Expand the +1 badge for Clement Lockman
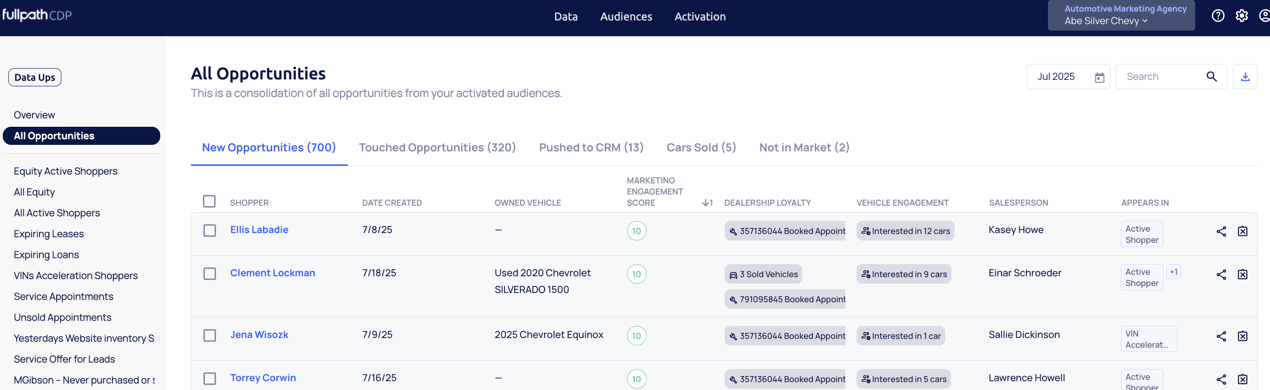Screen dimensions: 1270x390 coord(1173,272)
